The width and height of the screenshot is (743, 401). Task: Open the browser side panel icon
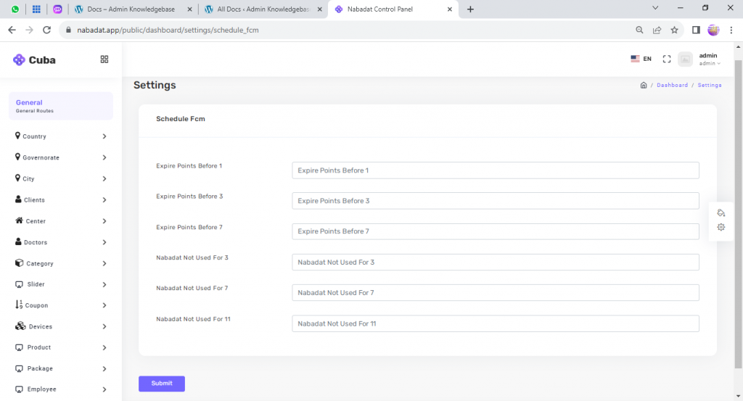pos(696,30)
